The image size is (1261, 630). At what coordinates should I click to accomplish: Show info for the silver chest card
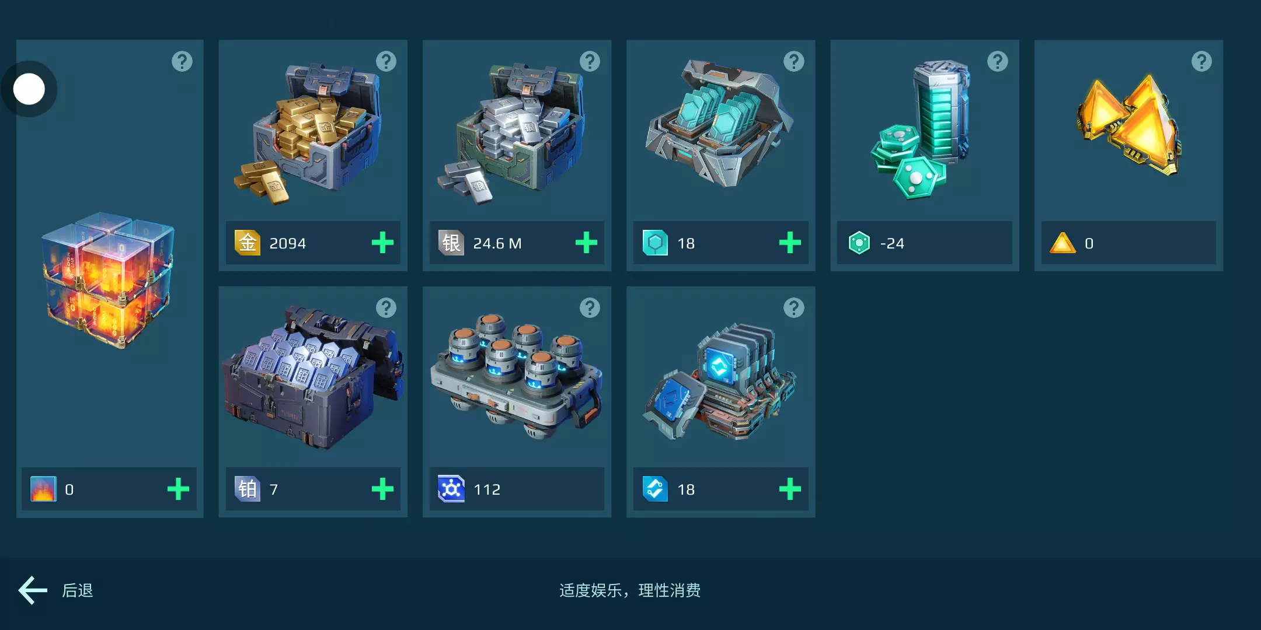click(x=590, y=61)
